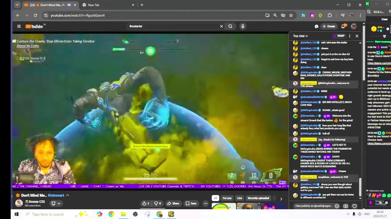Viewport: 391px width, 219px height.
Task: Dislike the video with thumbs down
Action: [x=158, y=203]
